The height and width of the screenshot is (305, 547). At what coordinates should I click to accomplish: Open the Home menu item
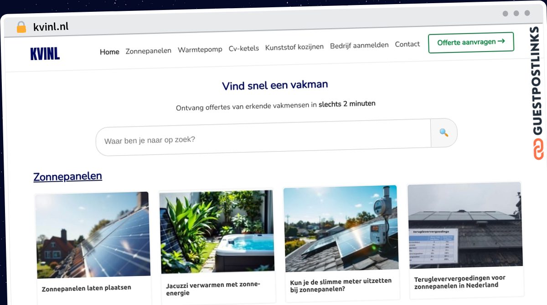click(x=109, y=52)
